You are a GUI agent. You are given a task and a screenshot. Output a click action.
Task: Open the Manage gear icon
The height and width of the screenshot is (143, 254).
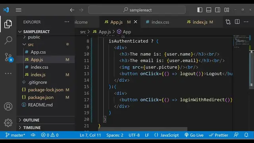(x=8, y=123)
